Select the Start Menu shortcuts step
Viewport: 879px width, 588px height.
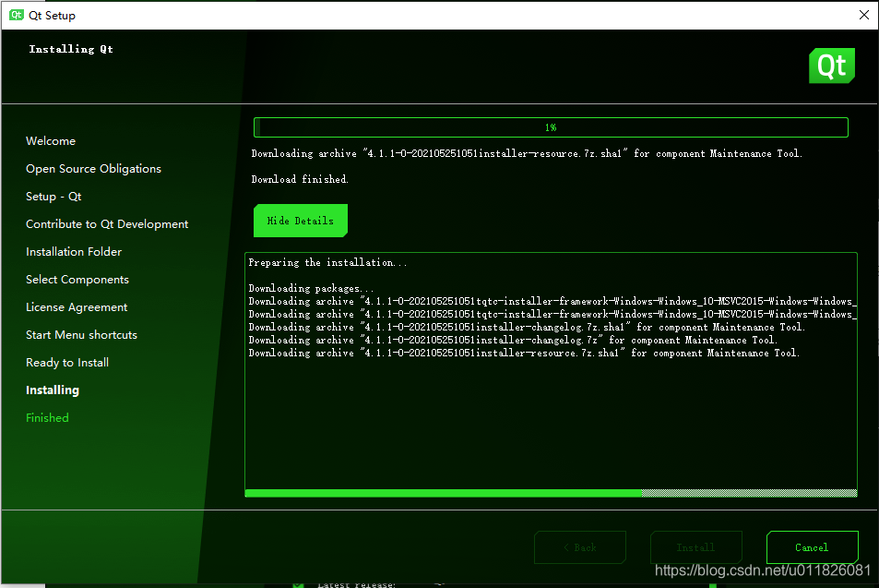pyautogui.click(x=82, y=334)
